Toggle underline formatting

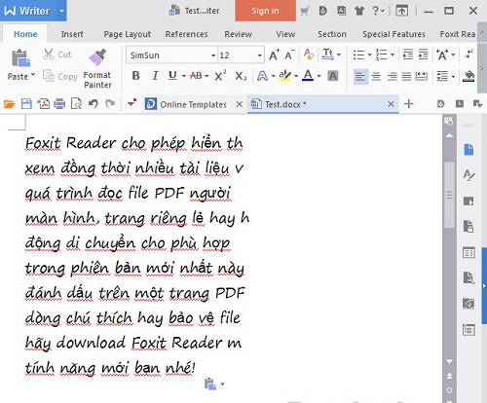pyautogui.click(x=172, y=76)
